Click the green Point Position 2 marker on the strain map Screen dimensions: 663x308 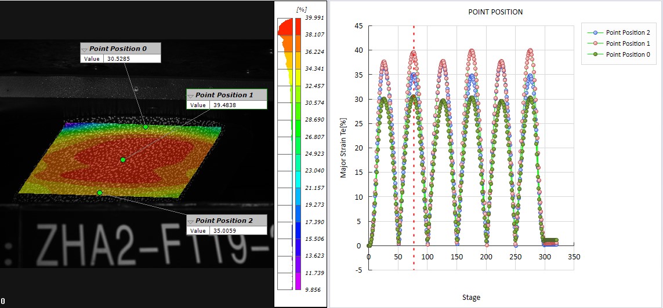pos(100,193)
